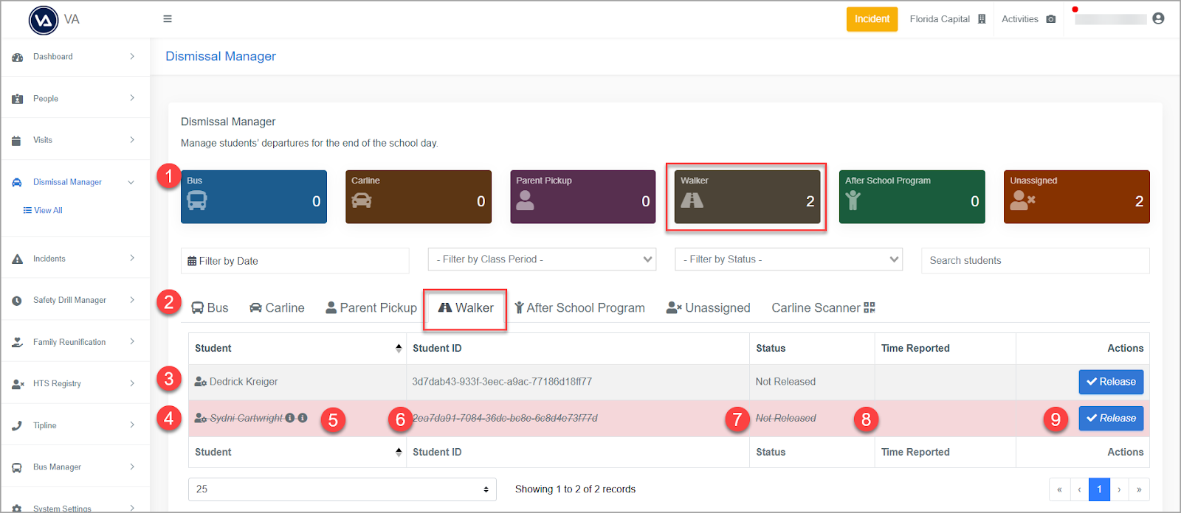Jump to the first pagination page
This screenshot has height=513, width=1181.
(1059, 489)
